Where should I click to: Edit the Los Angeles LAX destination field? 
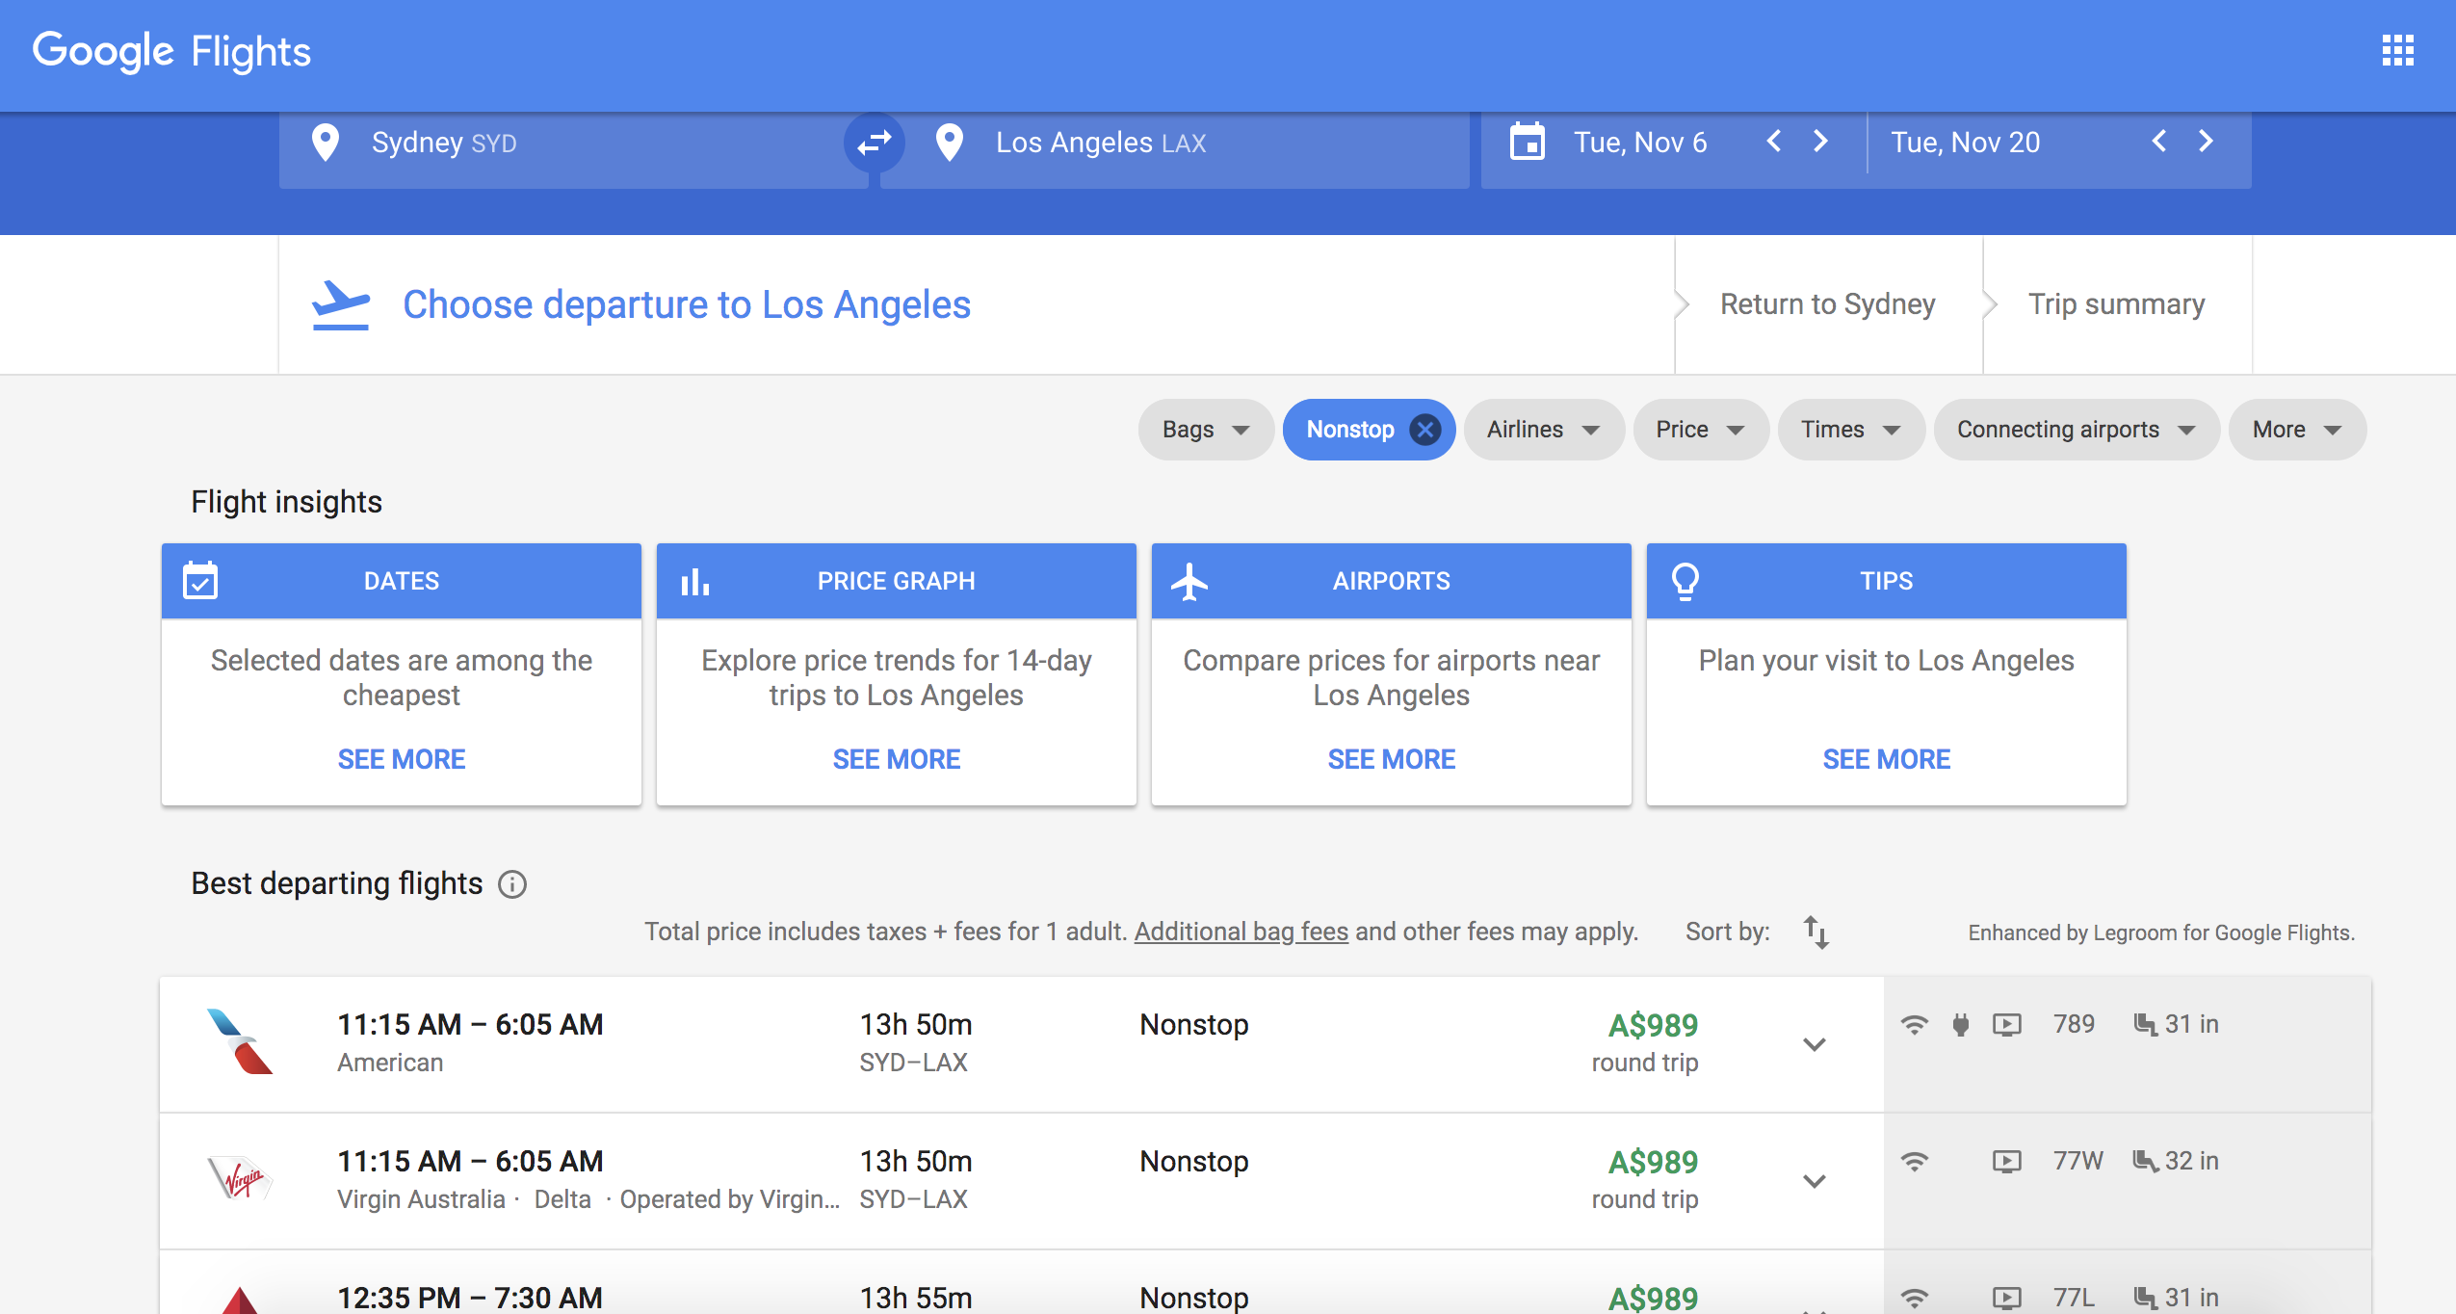[1174, 144]
